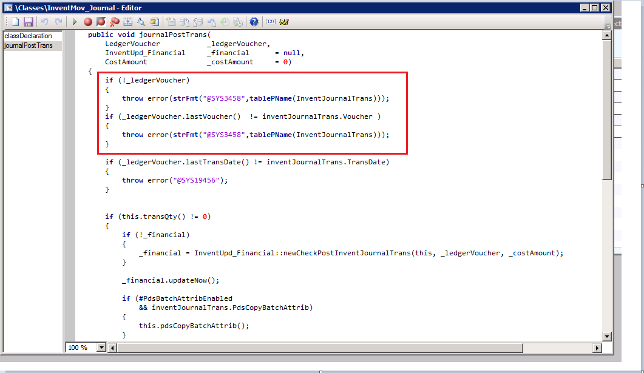Viewport: 644px width, 373px height.
Task: Click the horizontal scrollbar right arrow
Action: [x=597, y=348]
